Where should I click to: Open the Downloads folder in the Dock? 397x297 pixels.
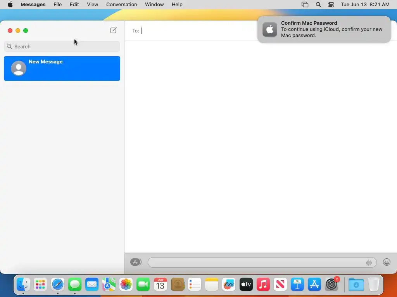coord(356,284)
